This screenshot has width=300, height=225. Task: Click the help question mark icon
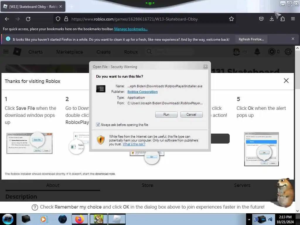click(35, 207)
